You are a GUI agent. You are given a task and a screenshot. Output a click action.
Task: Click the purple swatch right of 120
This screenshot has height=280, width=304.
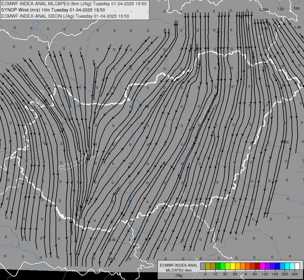pyautogui.click(x=268, y=266)
